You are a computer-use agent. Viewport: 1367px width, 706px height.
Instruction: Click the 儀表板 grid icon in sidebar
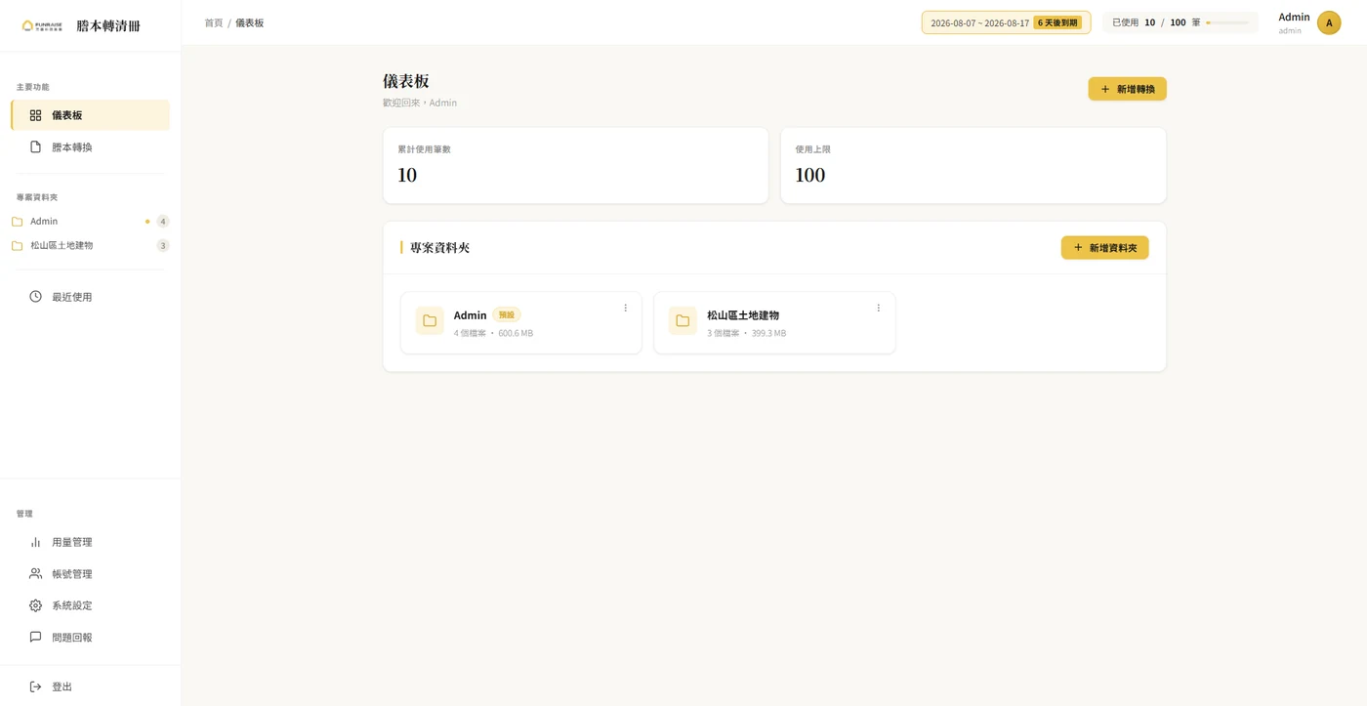(x=35, y=115)
